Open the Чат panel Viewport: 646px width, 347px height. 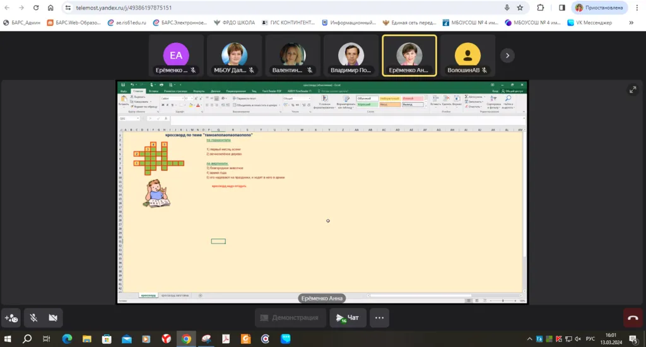point(348,318)
